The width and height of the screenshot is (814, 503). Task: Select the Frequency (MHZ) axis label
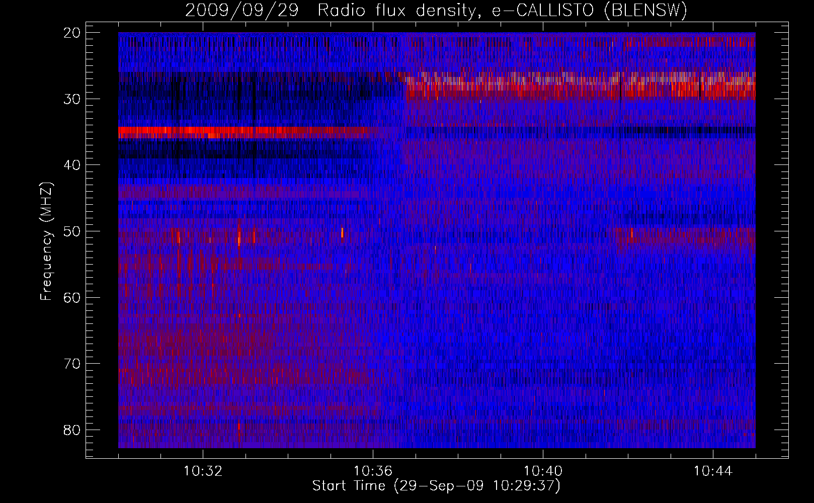47,241
